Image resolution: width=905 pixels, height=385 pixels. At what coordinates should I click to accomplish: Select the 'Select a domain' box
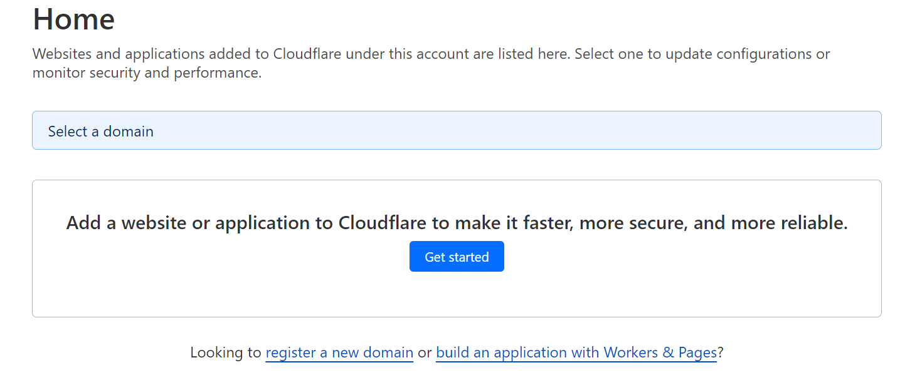[x=457, y=130]
